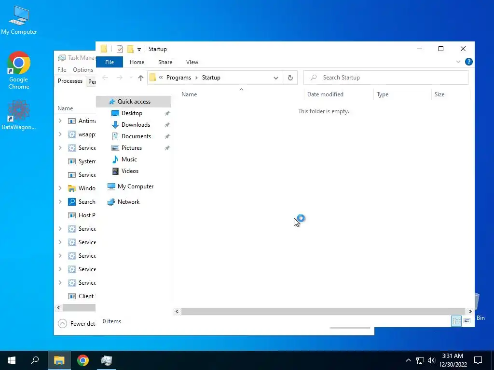Open Music in navigation pane
Viewport: 494px width, 370px height.
coord(129,159)
